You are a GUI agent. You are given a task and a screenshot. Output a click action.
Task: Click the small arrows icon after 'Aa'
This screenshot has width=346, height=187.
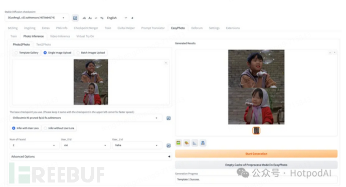(96, 18)
